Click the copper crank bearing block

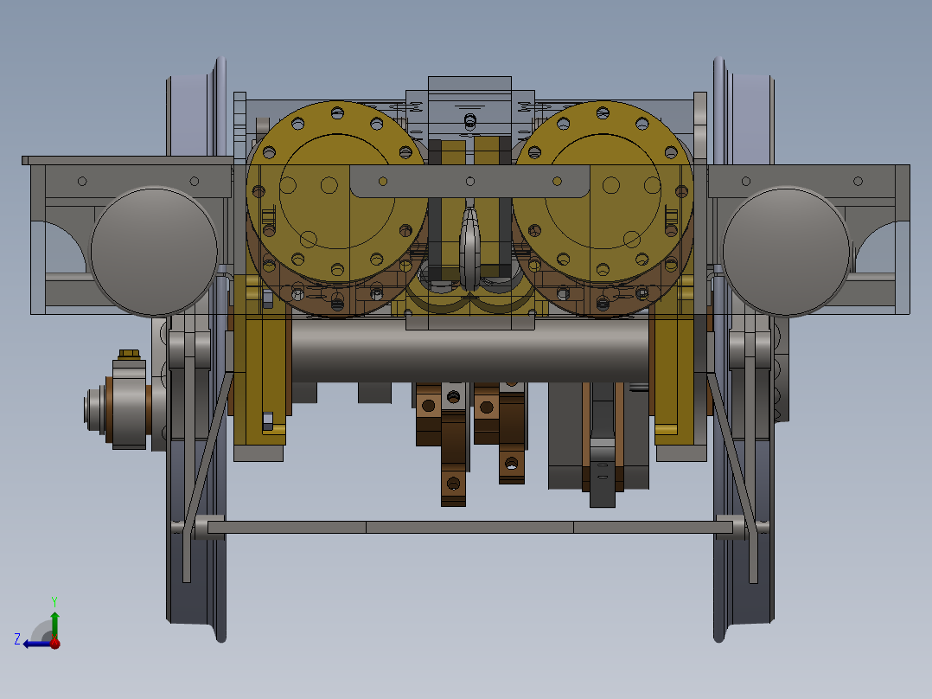[450, 407]
